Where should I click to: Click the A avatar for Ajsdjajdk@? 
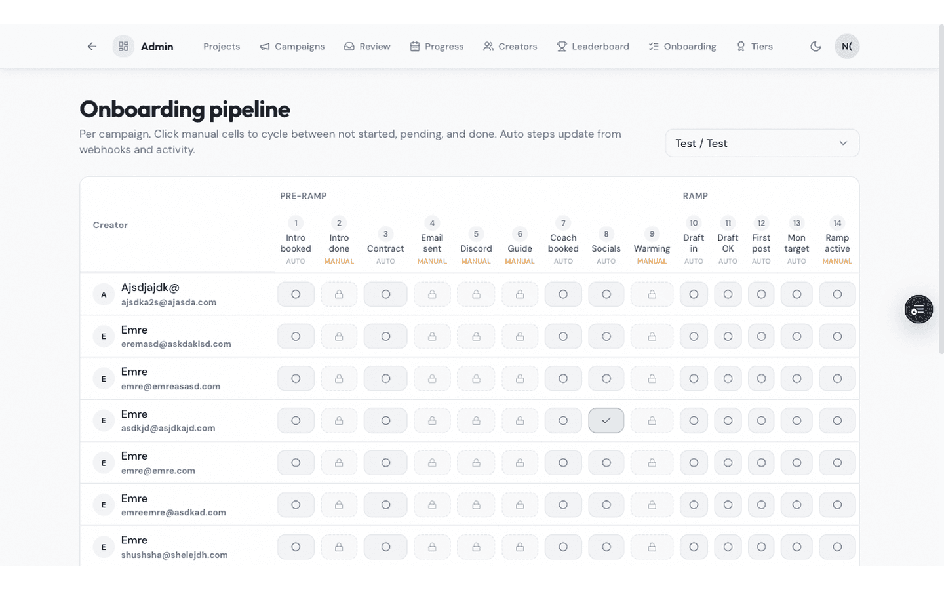point(104,294)
